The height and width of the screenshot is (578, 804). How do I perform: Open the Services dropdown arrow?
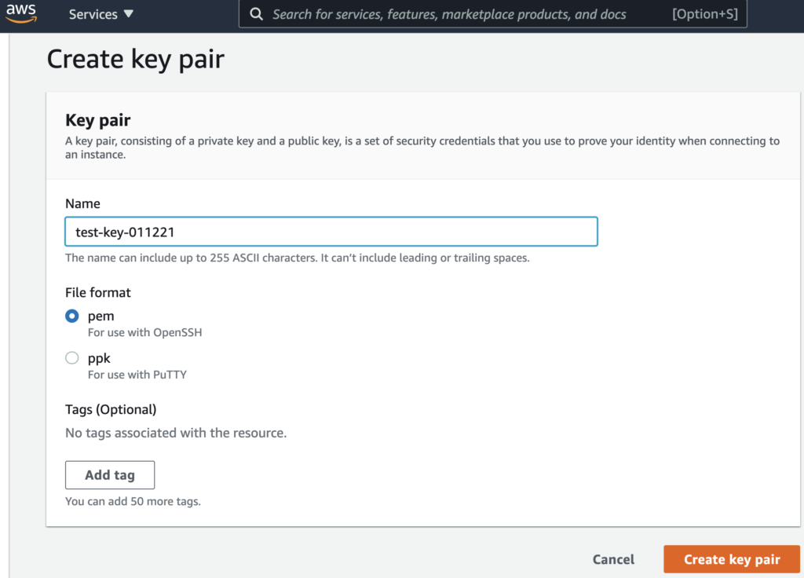coord(129,14)
